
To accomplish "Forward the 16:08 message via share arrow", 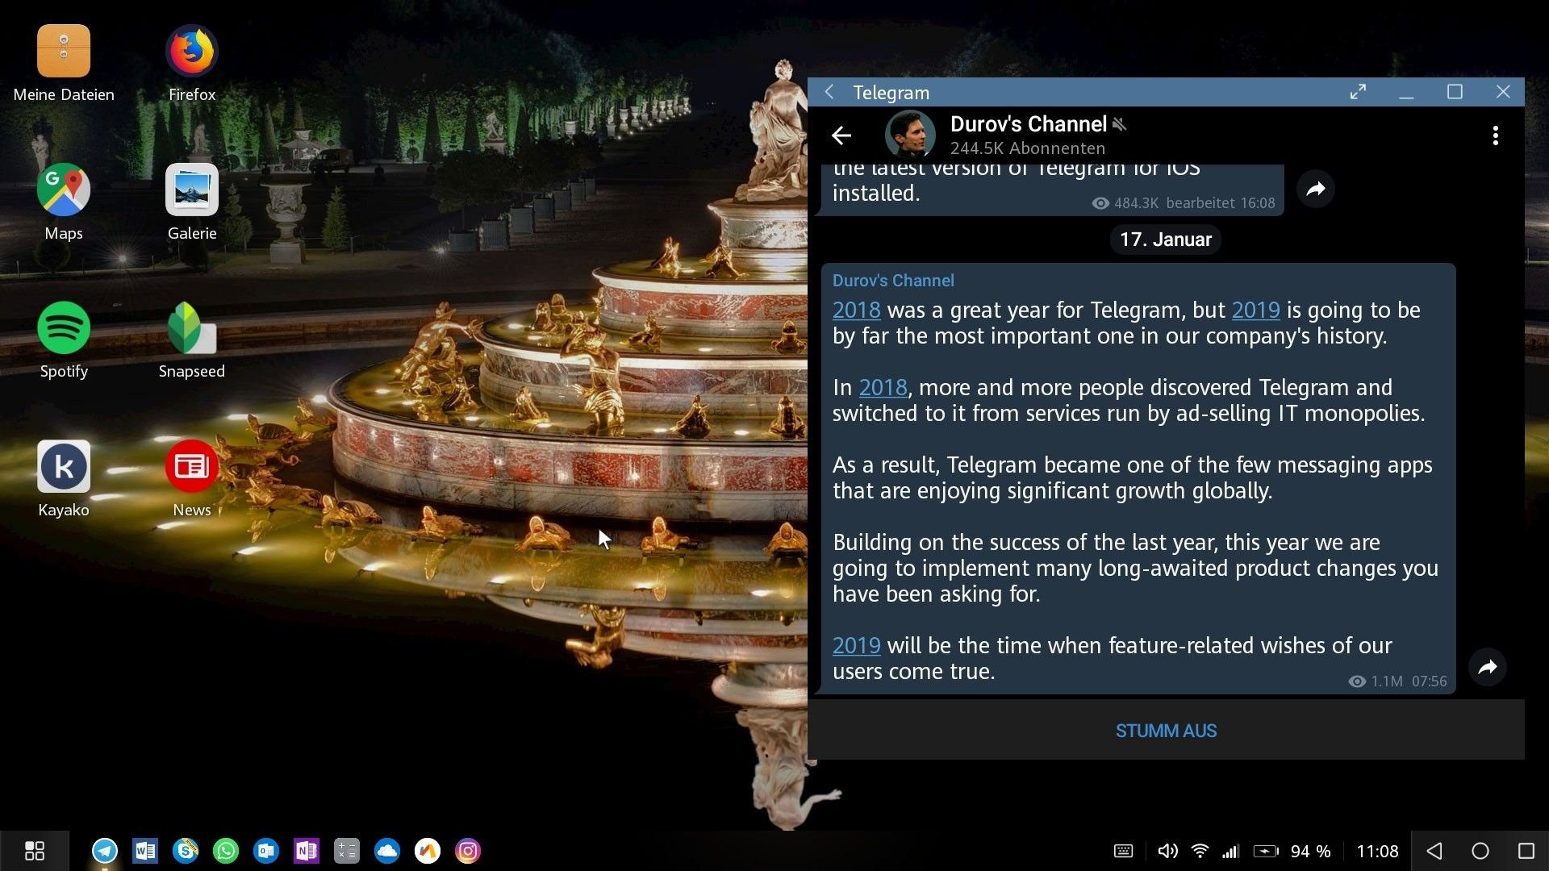I will click(x=1316, y=189).
